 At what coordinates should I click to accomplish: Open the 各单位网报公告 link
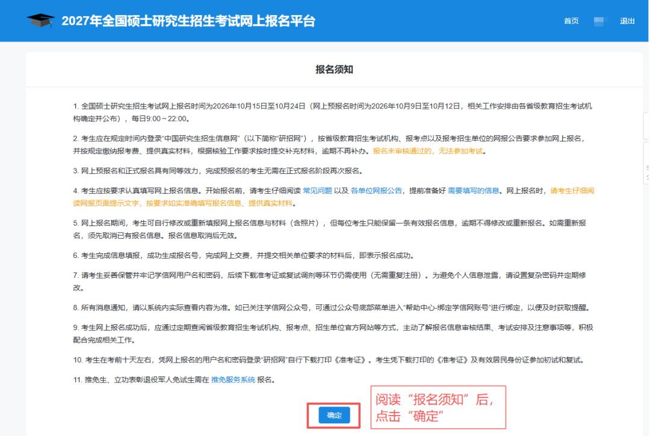[376, 191]
